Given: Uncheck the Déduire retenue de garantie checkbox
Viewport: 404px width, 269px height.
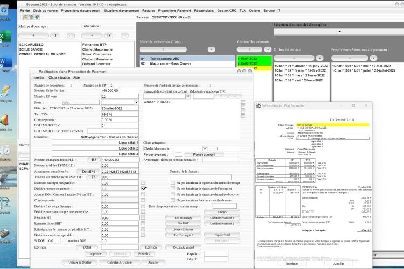Looking at the screenshot, I should pos(144,188).
